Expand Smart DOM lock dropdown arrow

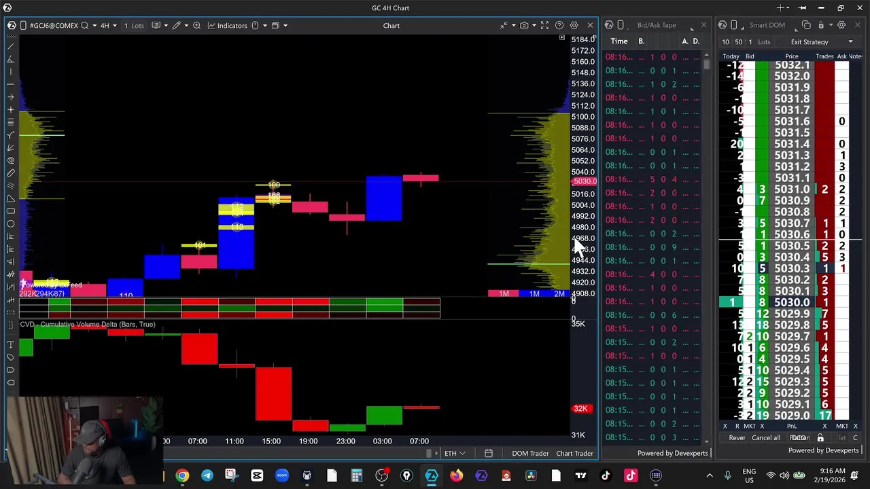(830, 25)
